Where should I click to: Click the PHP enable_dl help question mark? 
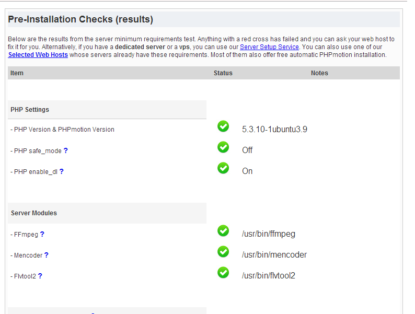click(61, 171)
